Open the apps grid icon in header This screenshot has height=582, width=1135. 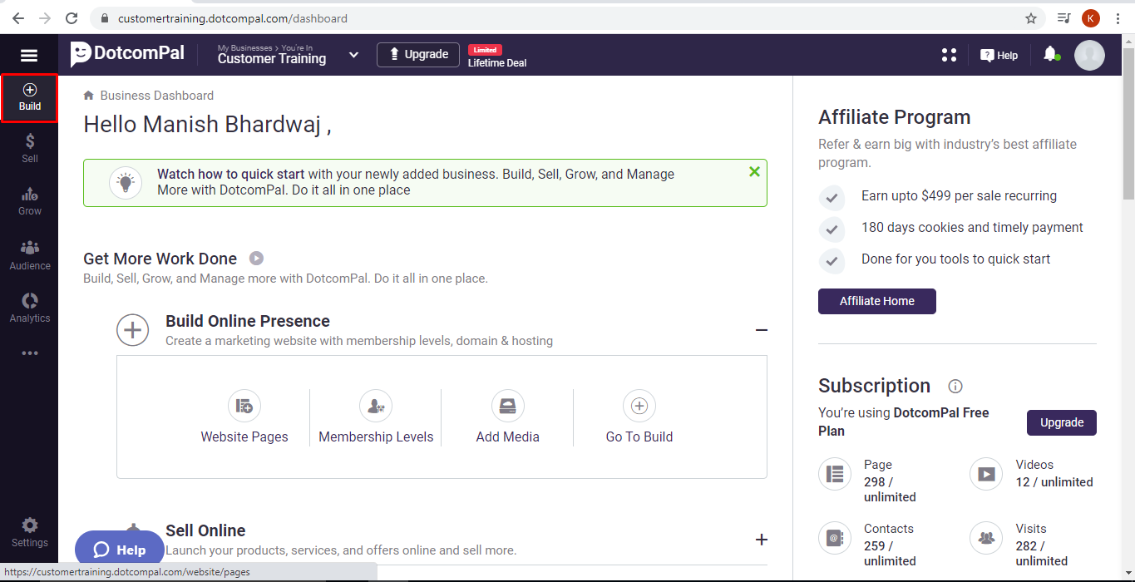click(949, 55)
